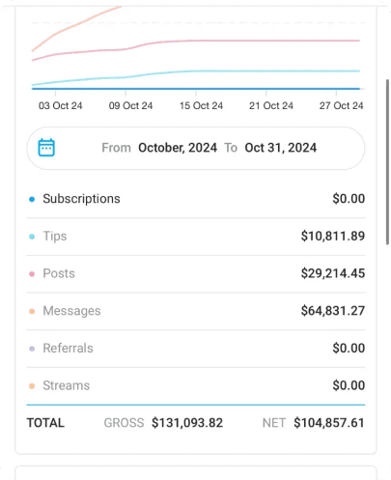Image resolution: width=391 pixels, height=480 pixels.
Task: Toggle the Tips series dot
Action: 32,237
